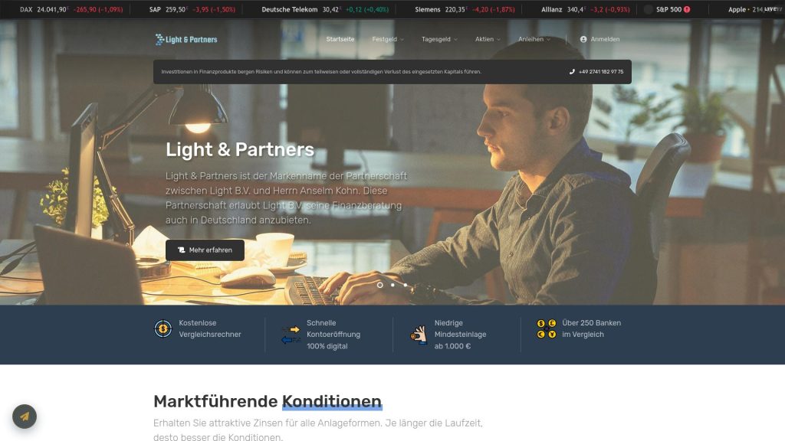Image resolution: width=785 pixels, height=441 pixels.
Task: Select the first carousel slide dot
Action: point(380,285)
